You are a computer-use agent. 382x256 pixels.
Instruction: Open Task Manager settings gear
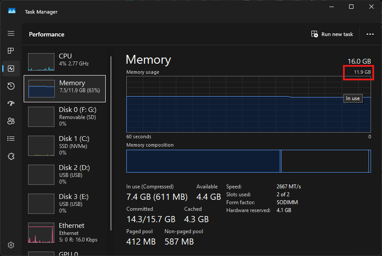coord(11,245)
